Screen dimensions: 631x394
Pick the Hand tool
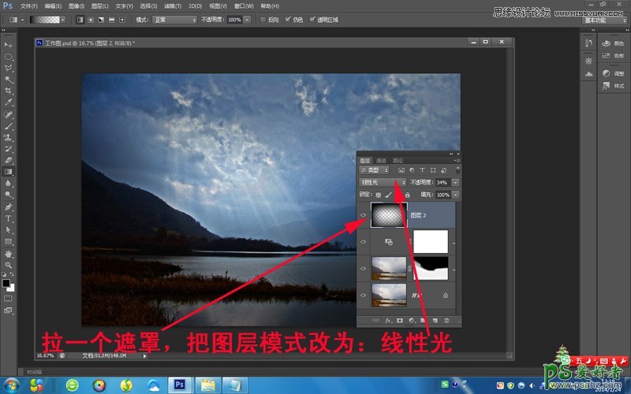coord(9,254)
